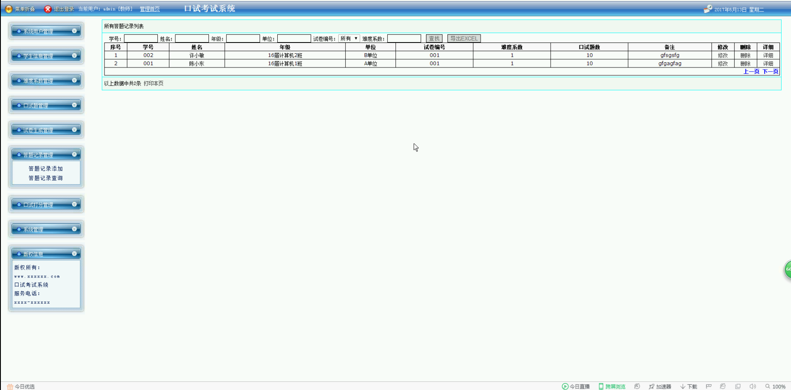This screenshot has height=390, width=791.
Task: Open the 学生信息管理 menu header
Action: [46, 56]
